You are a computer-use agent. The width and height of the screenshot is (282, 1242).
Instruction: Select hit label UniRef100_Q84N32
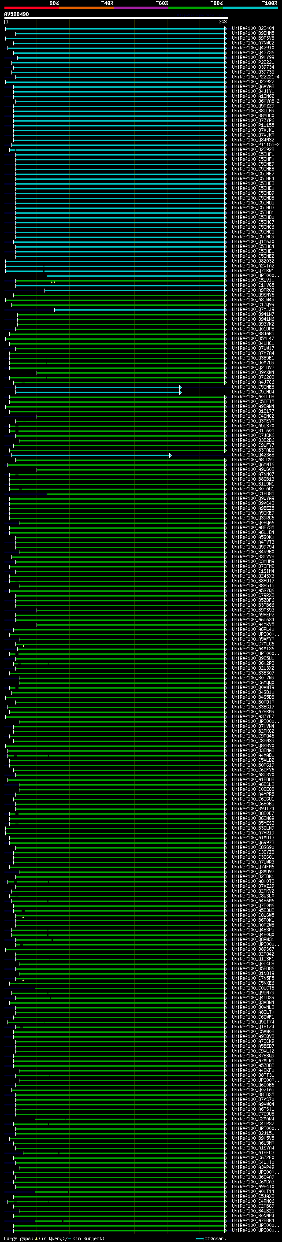(253, 140)
